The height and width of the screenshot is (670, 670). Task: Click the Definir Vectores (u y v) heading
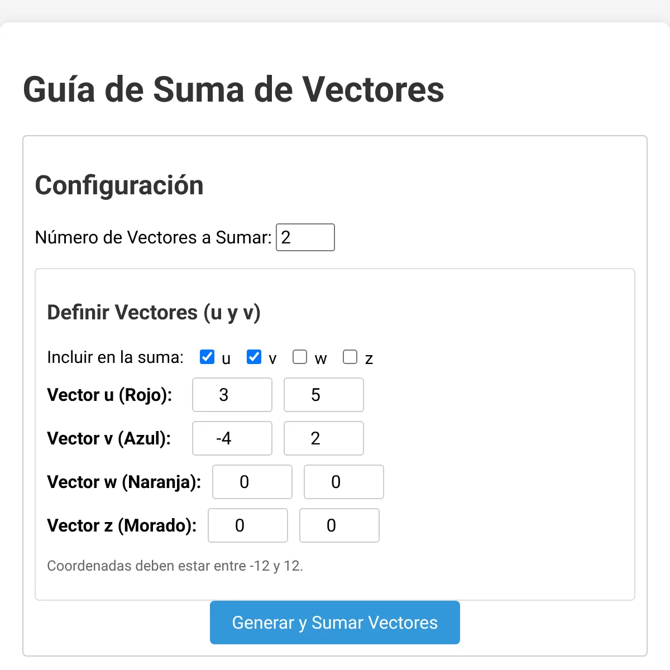tap(154, 313)
